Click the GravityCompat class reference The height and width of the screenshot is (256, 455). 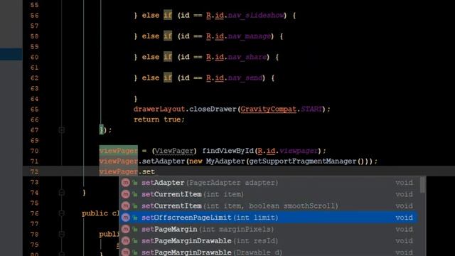point(269,109)
